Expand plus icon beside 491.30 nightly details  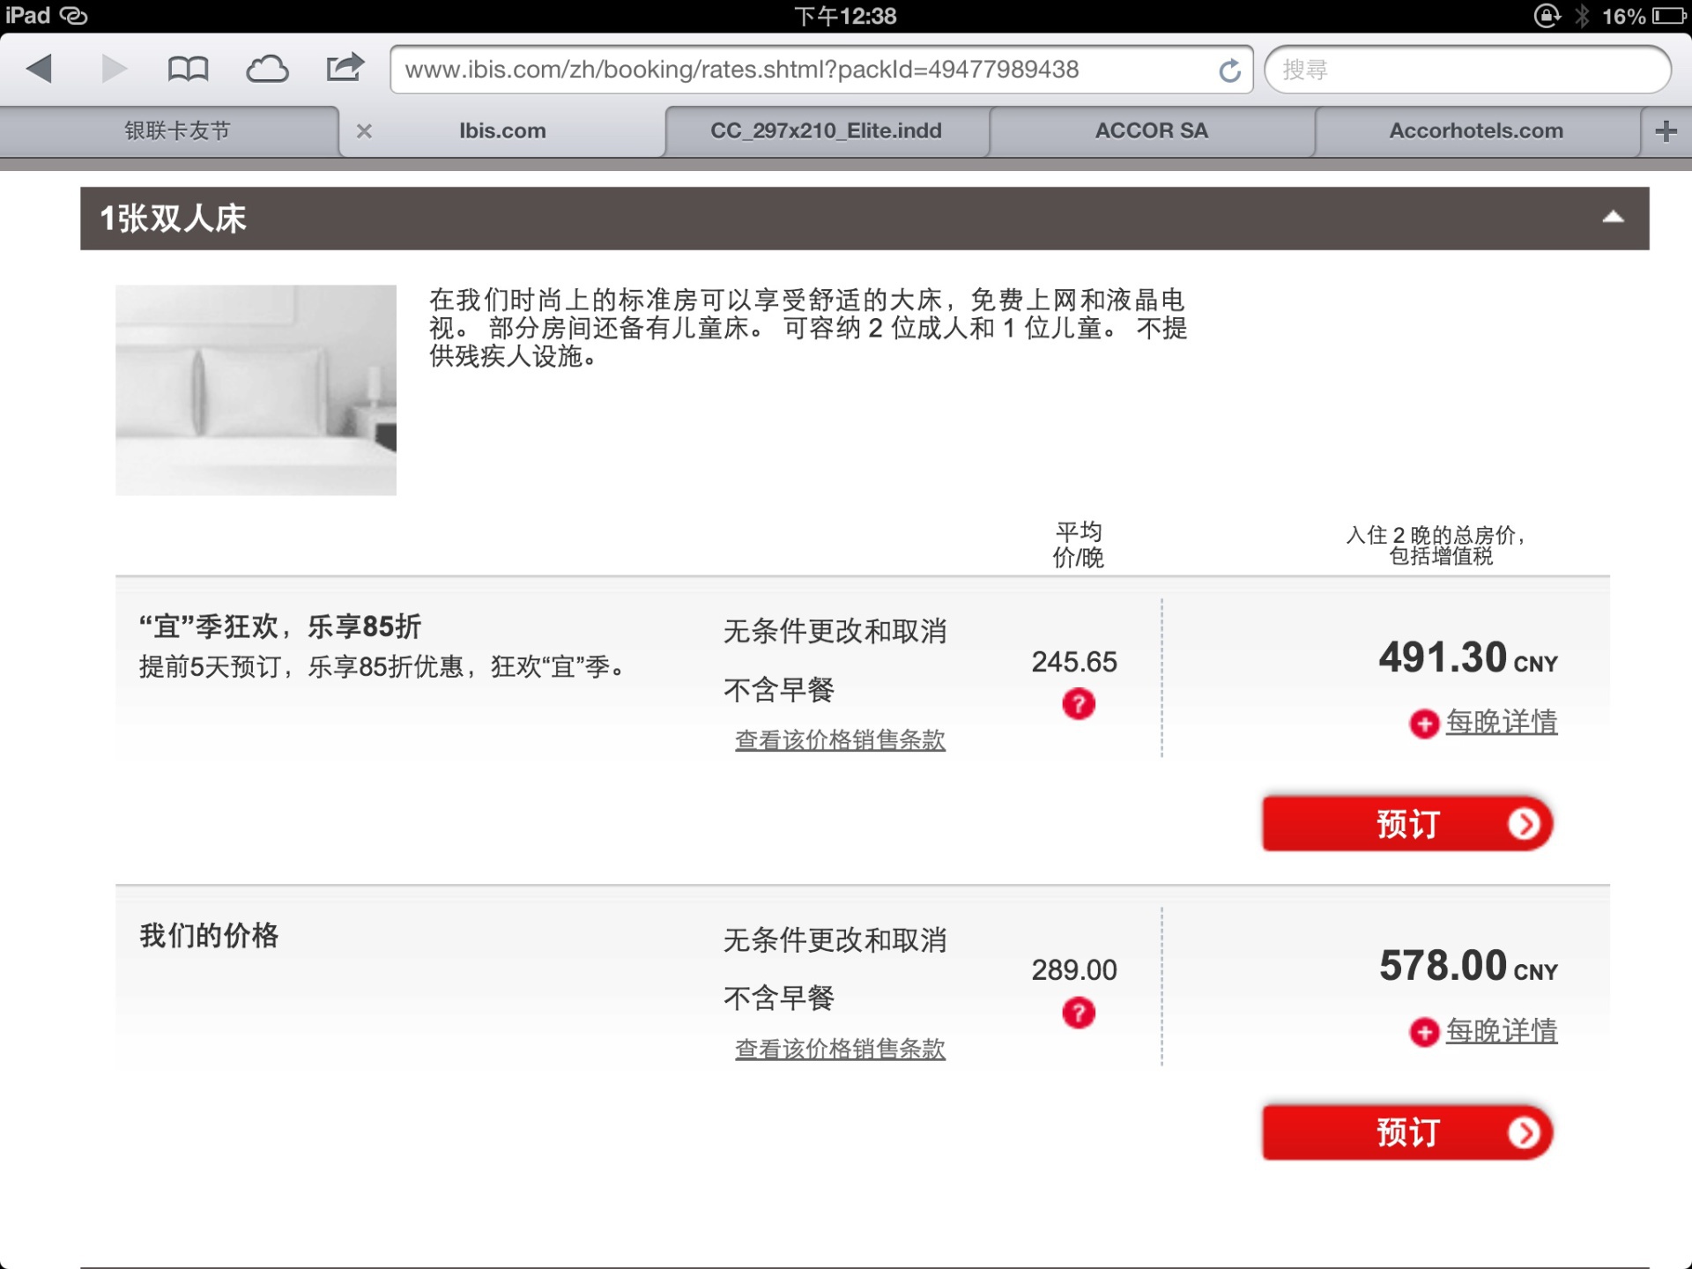point(1424,724)
